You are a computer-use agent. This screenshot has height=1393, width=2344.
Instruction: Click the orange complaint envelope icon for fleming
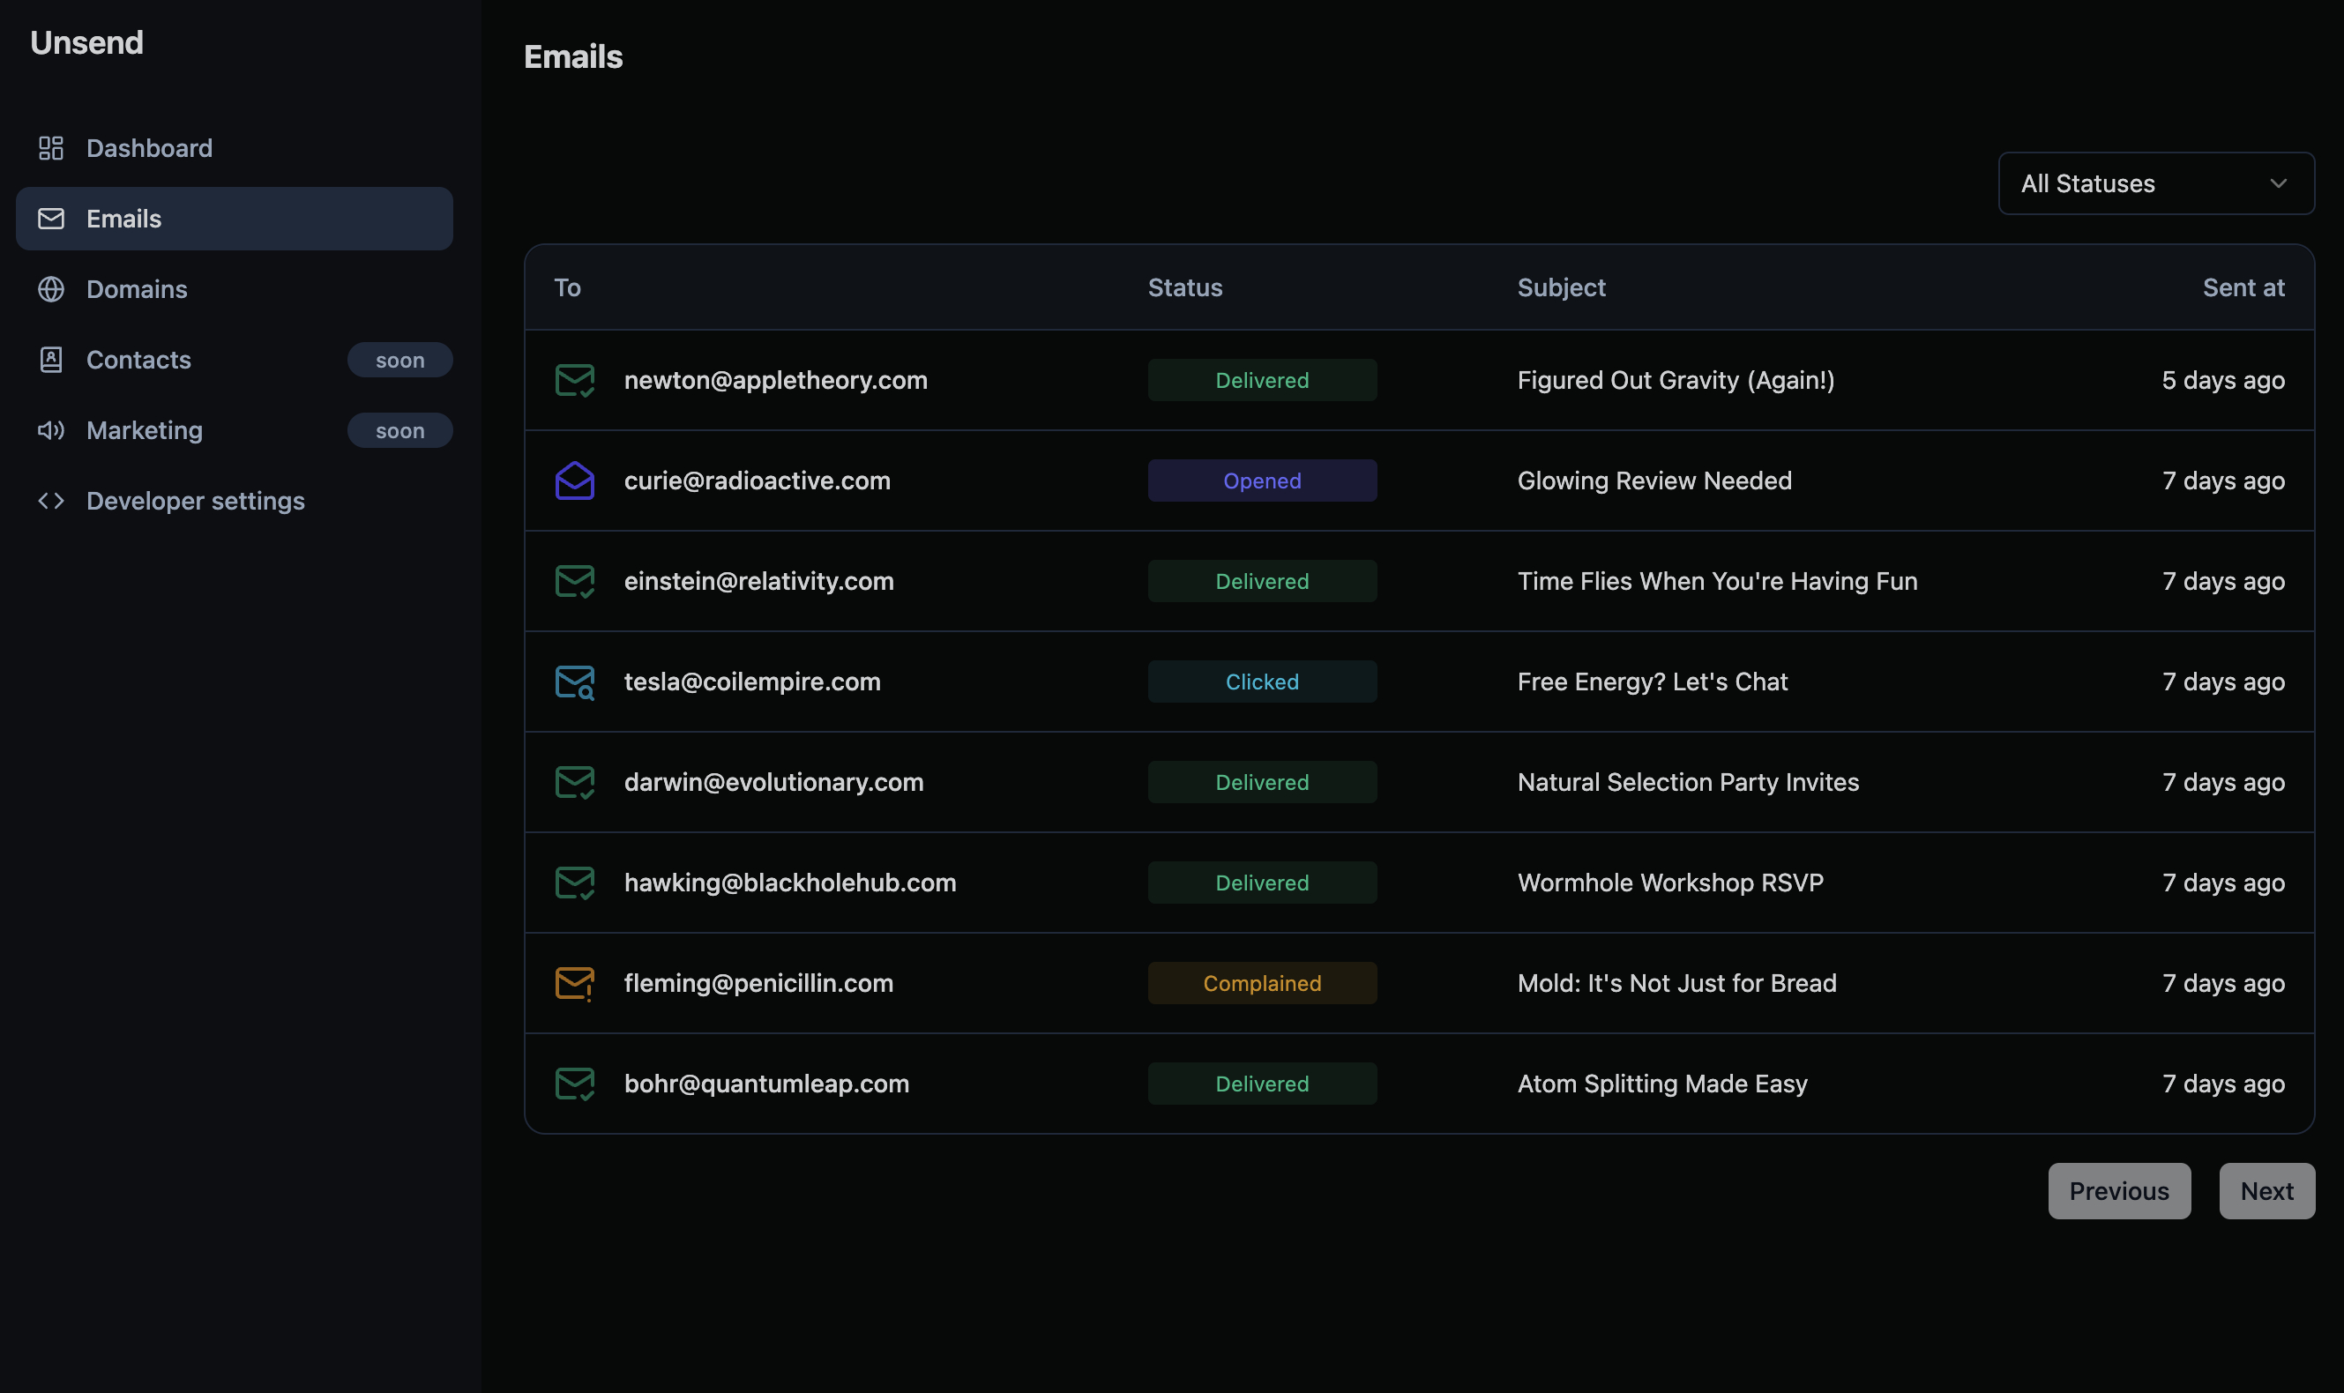pyautogui.click(x=574, y=983)
